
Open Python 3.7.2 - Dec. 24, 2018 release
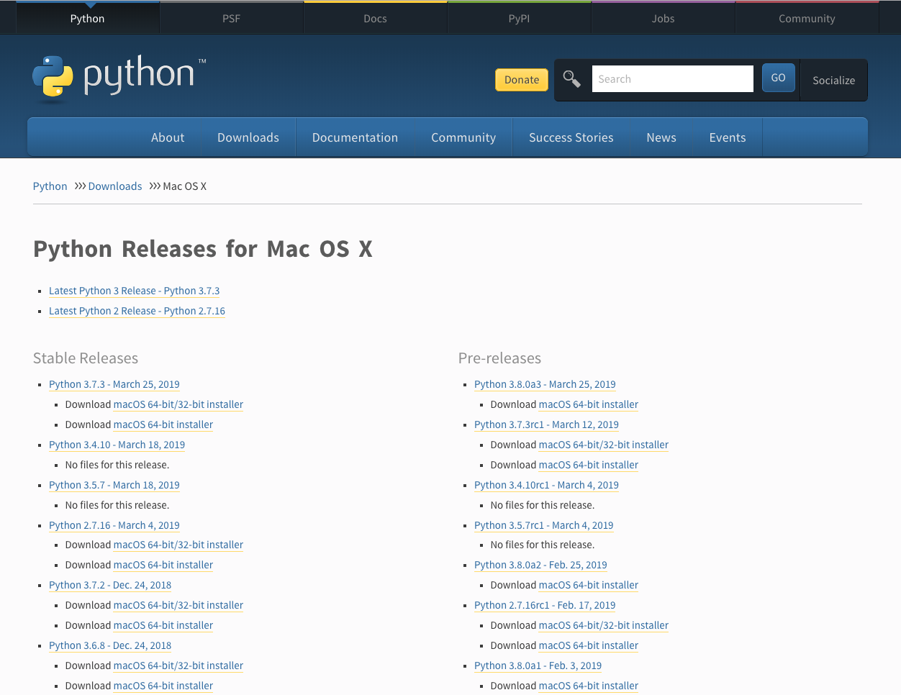tap(110, 585)
